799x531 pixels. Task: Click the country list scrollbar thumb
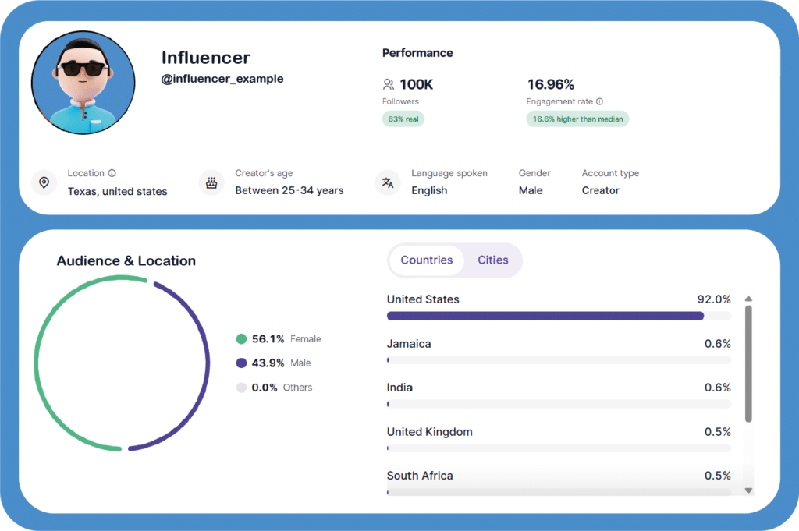click(748, 363)
